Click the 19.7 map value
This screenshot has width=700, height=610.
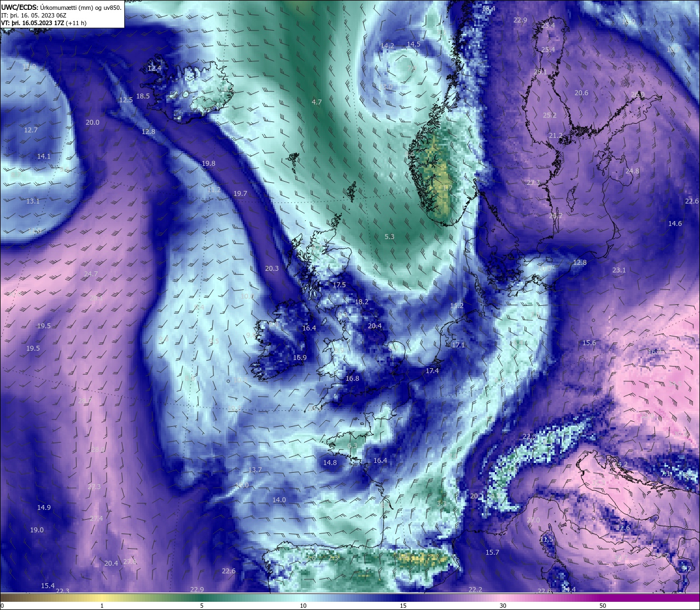(x=240, y=194)
